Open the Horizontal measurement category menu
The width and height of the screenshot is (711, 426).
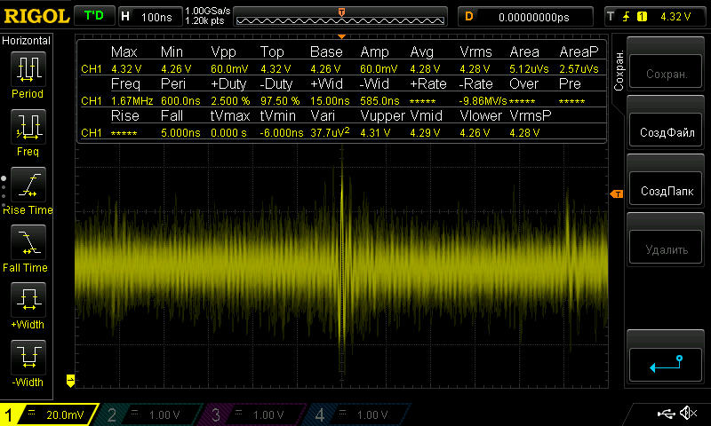click(27, 41)
